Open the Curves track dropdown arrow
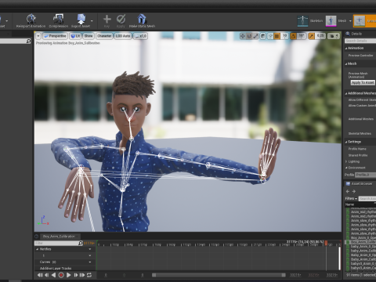This screenshot has width=376, height=282. tap(90, 262)
